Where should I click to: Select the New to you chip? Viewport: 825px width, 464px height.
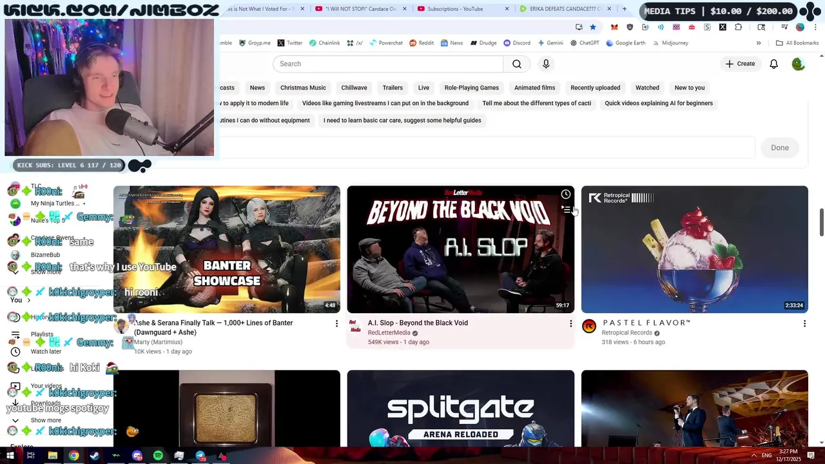[690, 88]
